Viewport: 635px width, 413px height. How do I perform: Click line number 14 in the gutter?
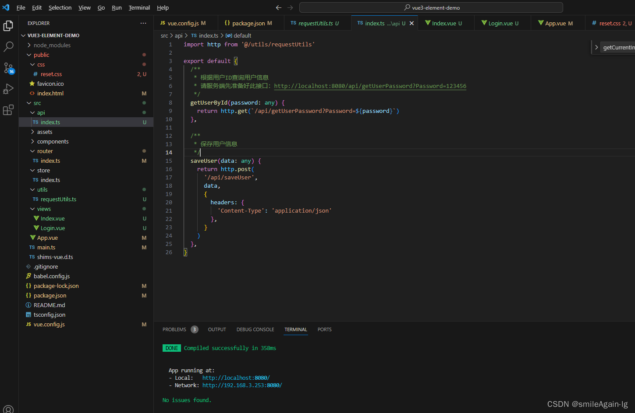[169, 153]
